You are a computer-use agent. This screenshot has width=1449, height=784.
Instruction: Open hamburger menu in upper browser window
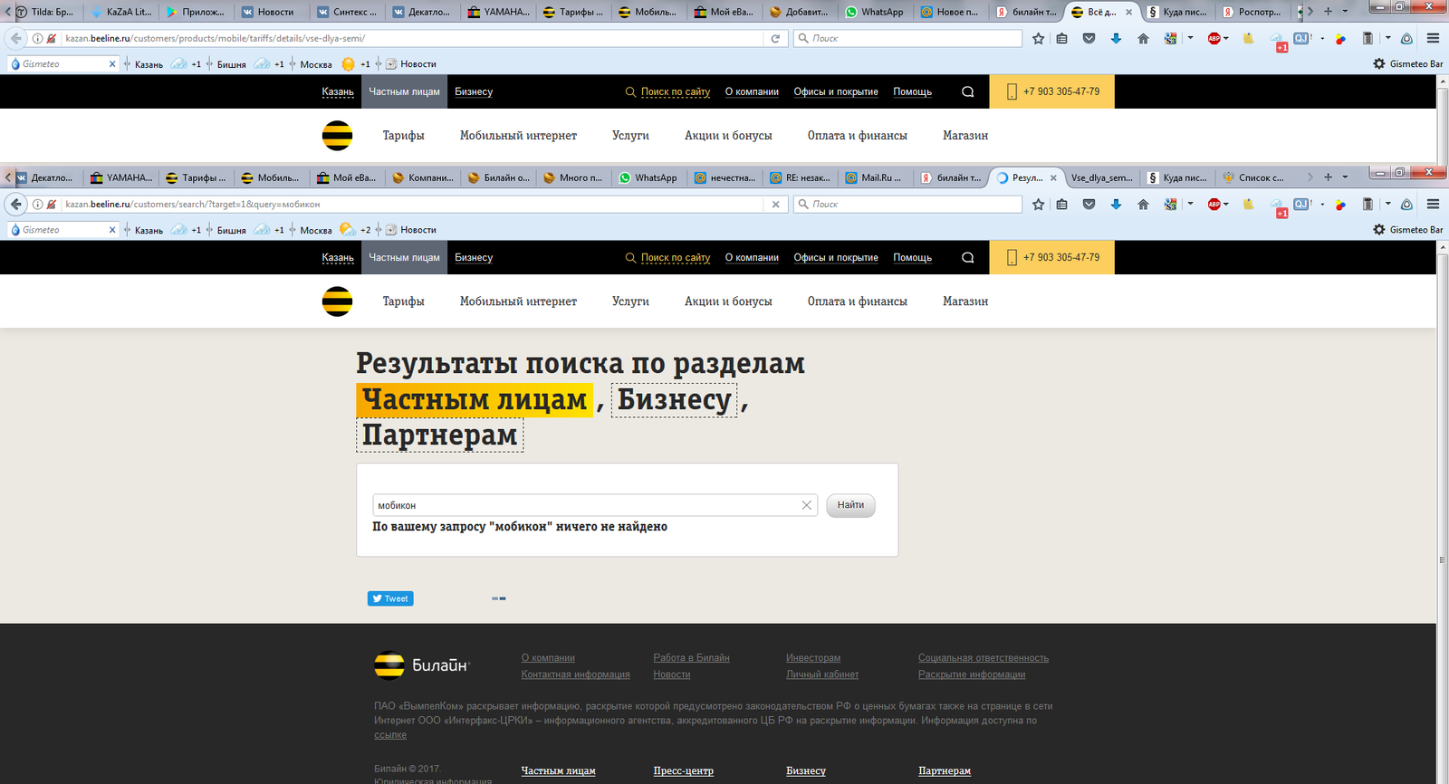[x=1433, y=39]
